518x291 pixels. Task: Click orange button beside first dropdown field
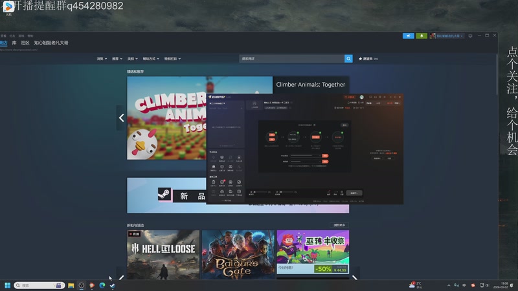pyautogui.click(x=325, y=155)
